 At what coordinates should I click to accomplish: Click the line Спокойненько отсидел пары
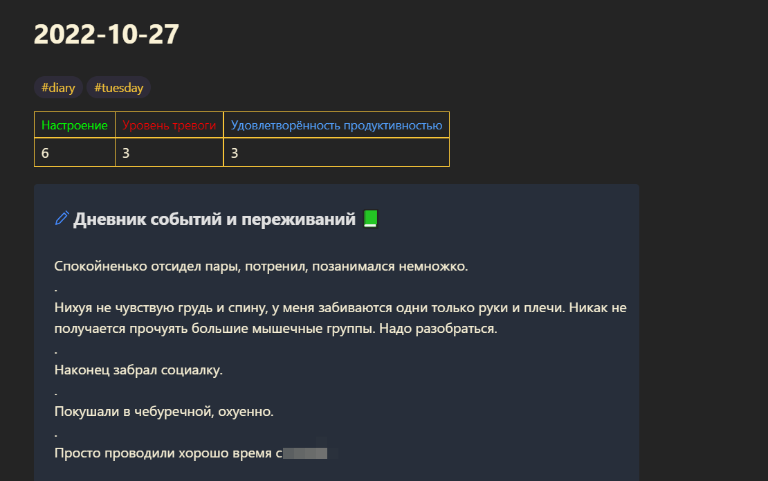click(x=261, y=266)
